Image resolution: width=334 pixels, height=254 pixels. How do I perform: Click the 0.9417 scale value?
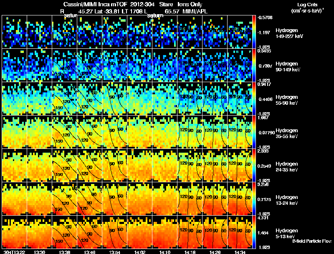(264, 84)
